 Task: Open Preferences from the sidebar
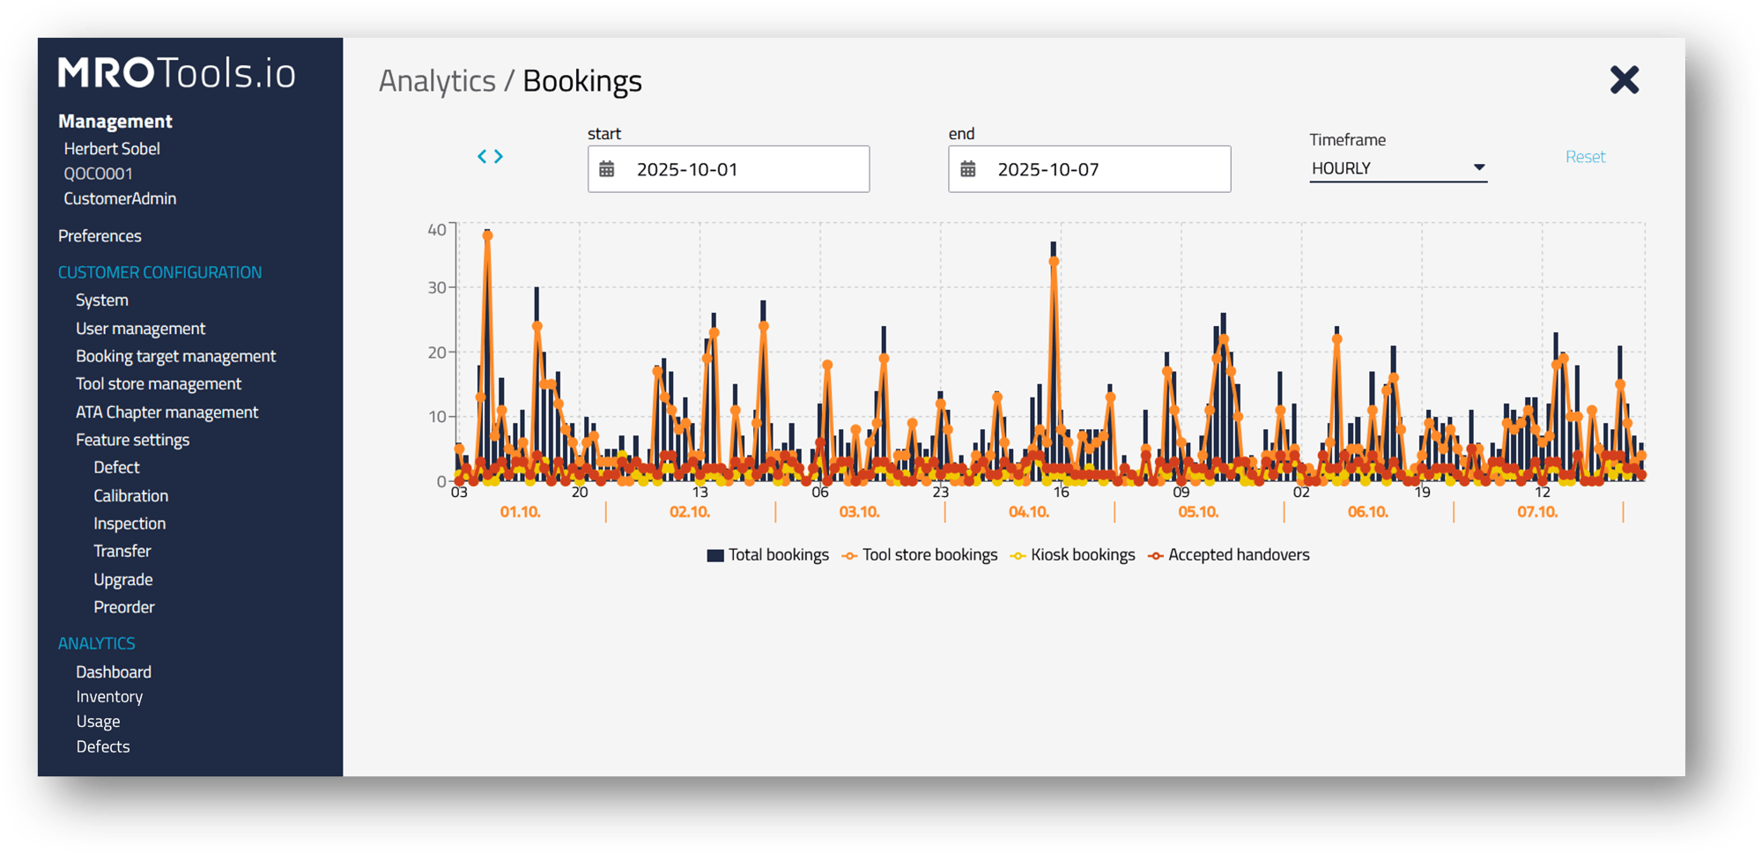tap(100, 235)
